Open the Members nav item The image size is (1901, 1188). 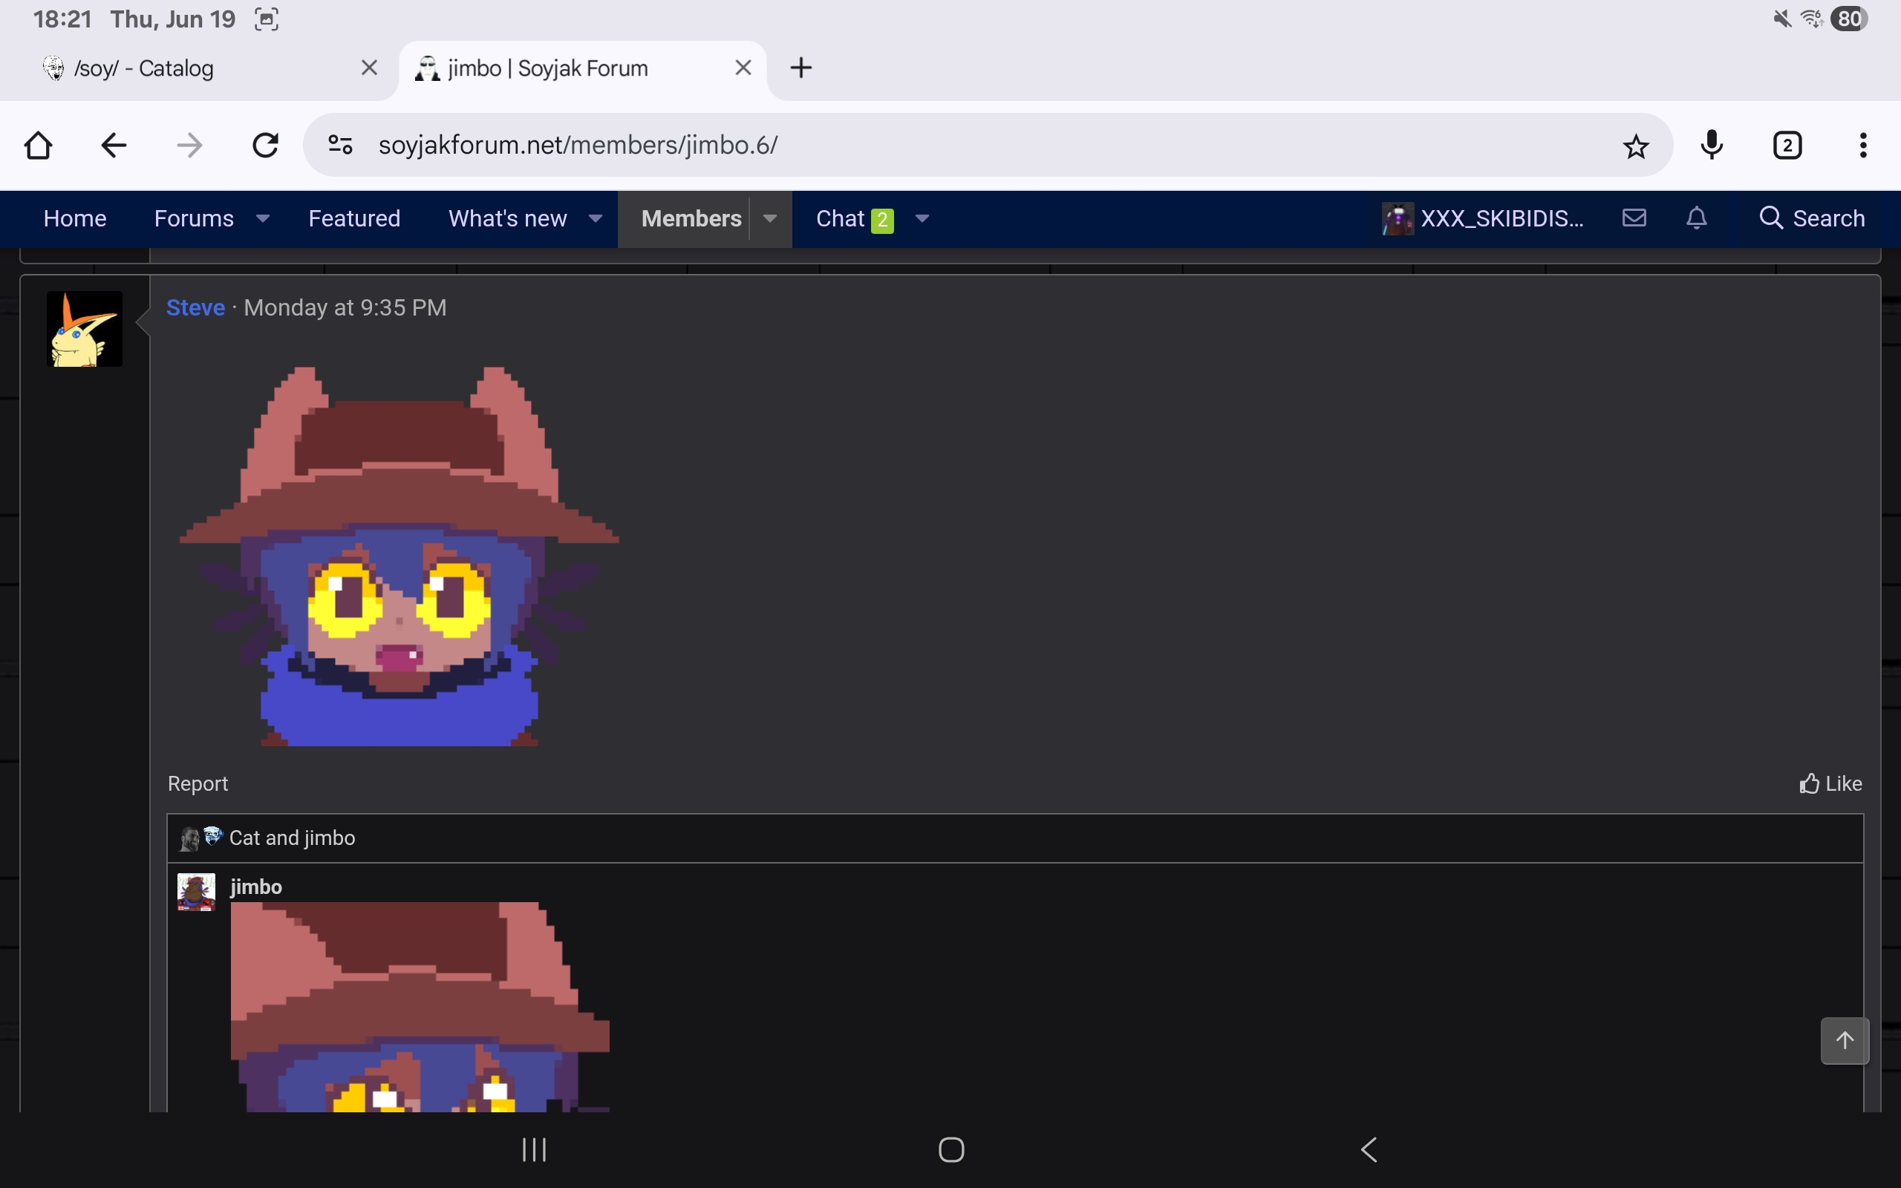pos(691,218)
